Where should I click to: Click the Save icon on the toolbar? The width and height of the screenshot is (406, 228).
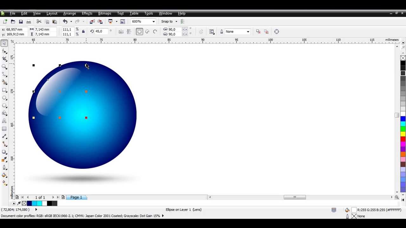21,22
